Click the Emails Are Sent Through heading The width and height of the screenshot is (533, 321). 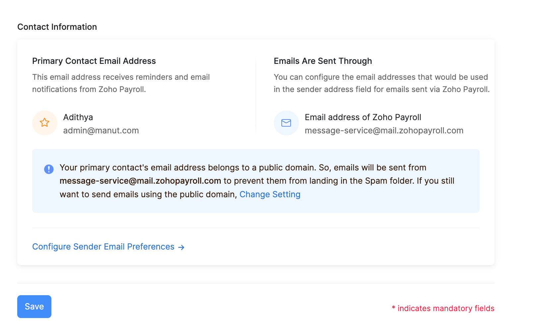coord(323,61)
